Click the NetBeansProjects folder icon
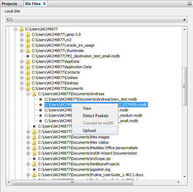 [x=34, y=164]
